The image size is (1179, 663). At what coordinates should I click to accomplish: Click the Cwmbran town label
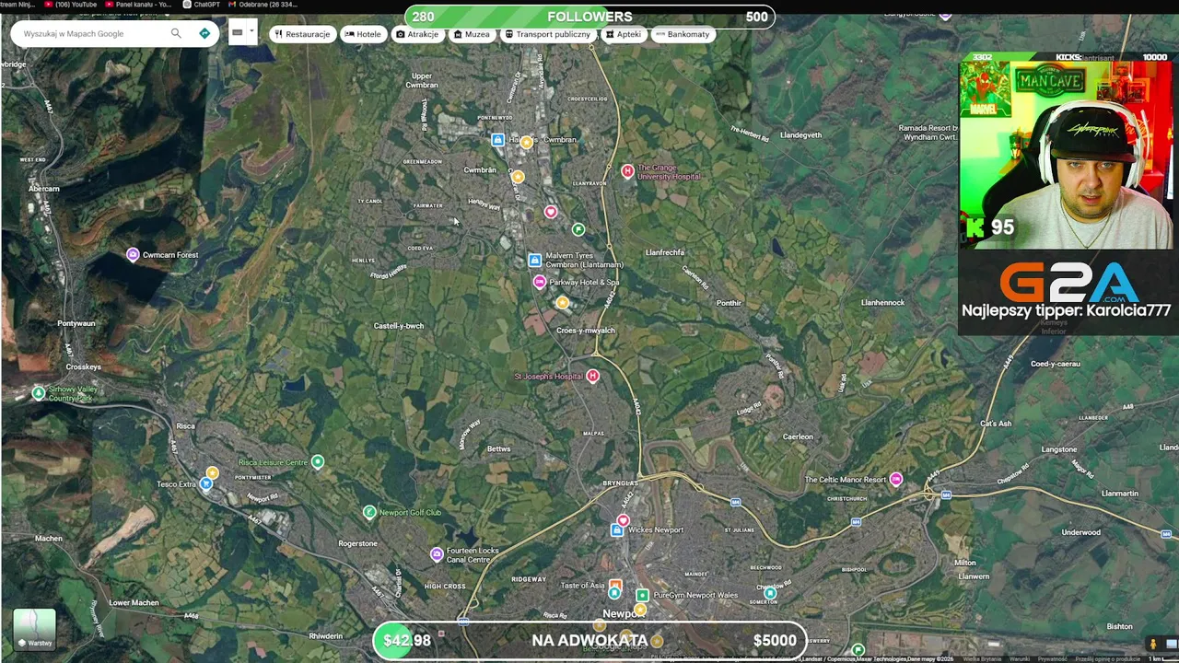click(480, 169)
